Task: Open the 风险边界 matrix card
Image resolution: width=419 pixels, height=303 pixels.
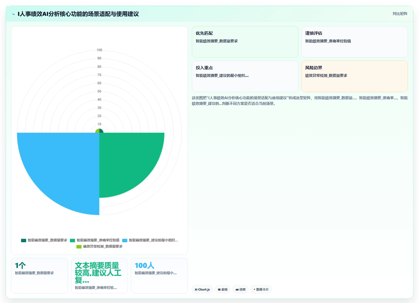Action: click(354, 76)
